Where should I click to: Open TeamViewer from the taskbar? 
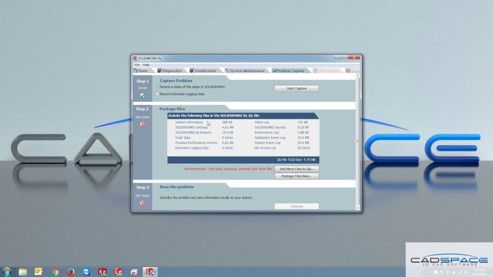(86, 272)
